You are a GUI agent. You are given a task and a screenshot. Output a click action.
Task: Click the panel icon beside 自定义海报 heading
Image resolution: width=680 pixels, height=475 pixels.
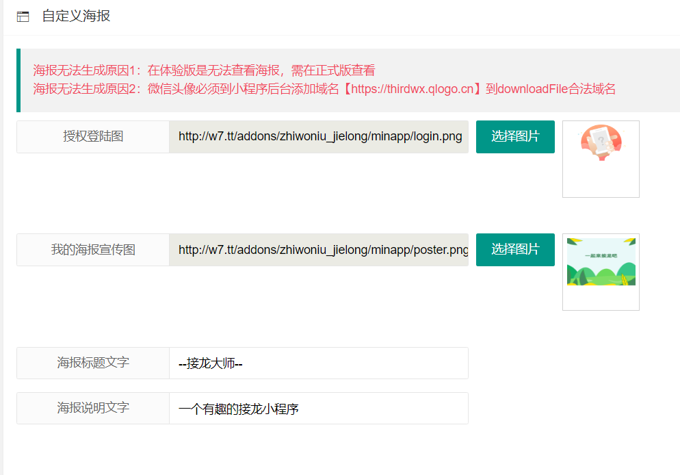tap(23, 16)
